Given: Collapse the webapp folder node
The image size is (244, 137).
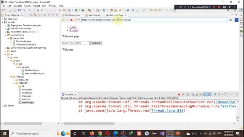Looking at the screenshot, I should pyautogui.click(x=11, y=77).
